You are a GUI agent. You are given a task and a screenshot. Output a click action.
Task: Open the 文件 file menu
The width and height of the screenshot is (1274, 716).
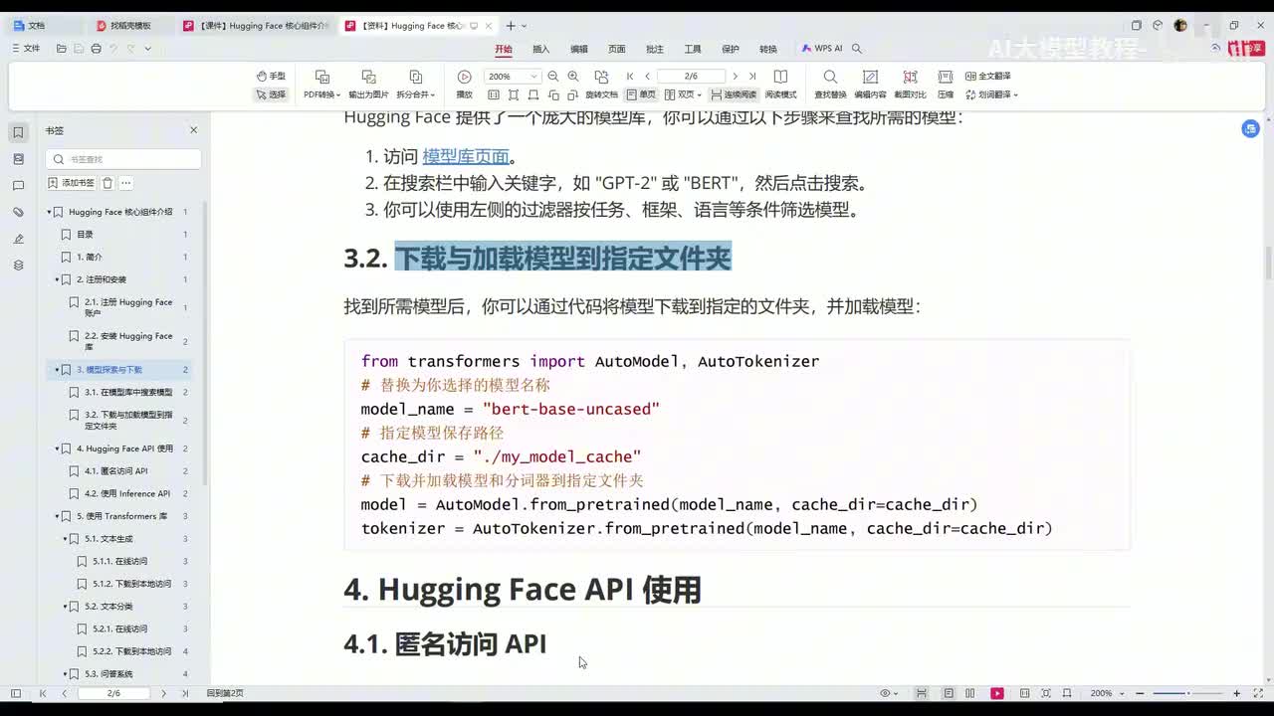click(x=26, y=49)
